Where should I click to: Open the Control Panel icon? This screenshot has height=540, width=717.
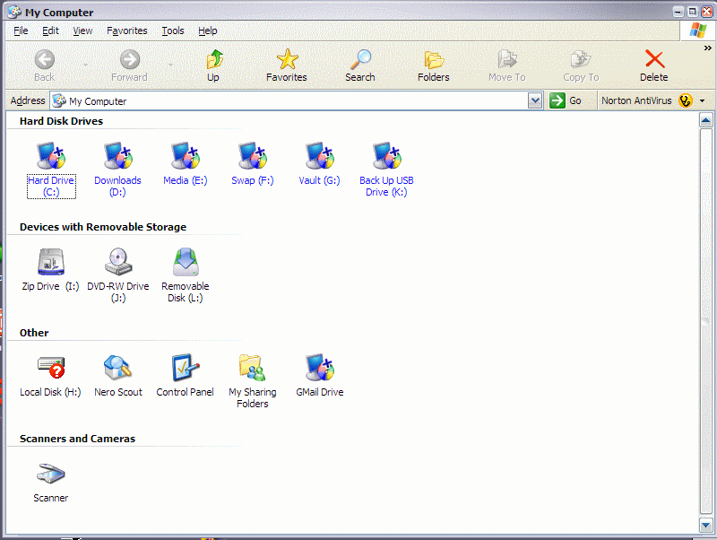tap(186, 367)
